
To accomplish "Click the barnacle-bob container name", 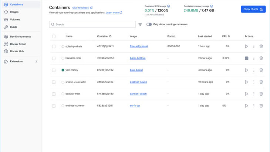I will click(x=73, y=58).
